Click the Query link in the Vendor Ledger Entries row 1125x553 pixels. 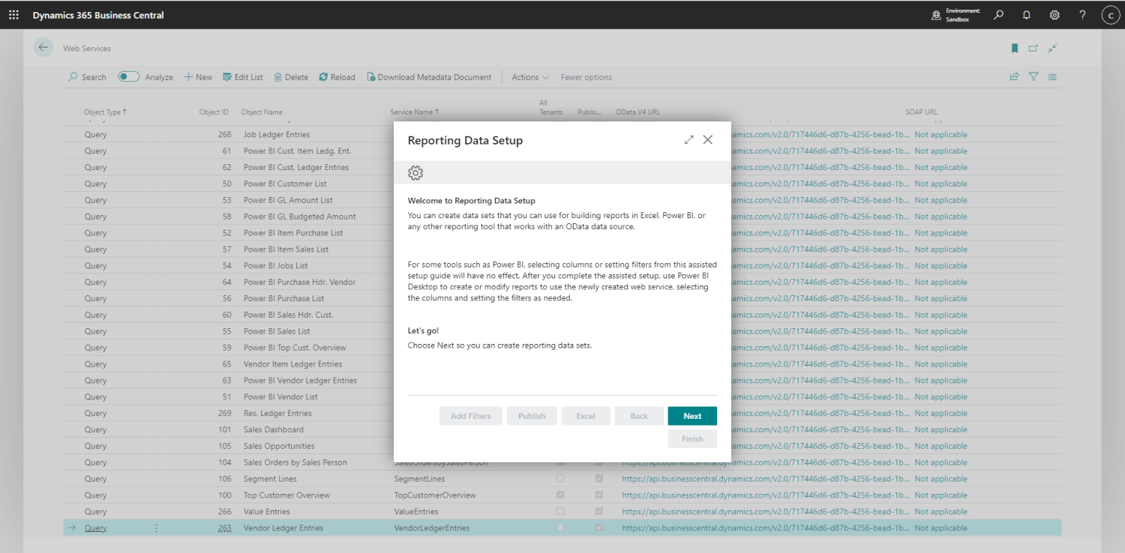95,528
